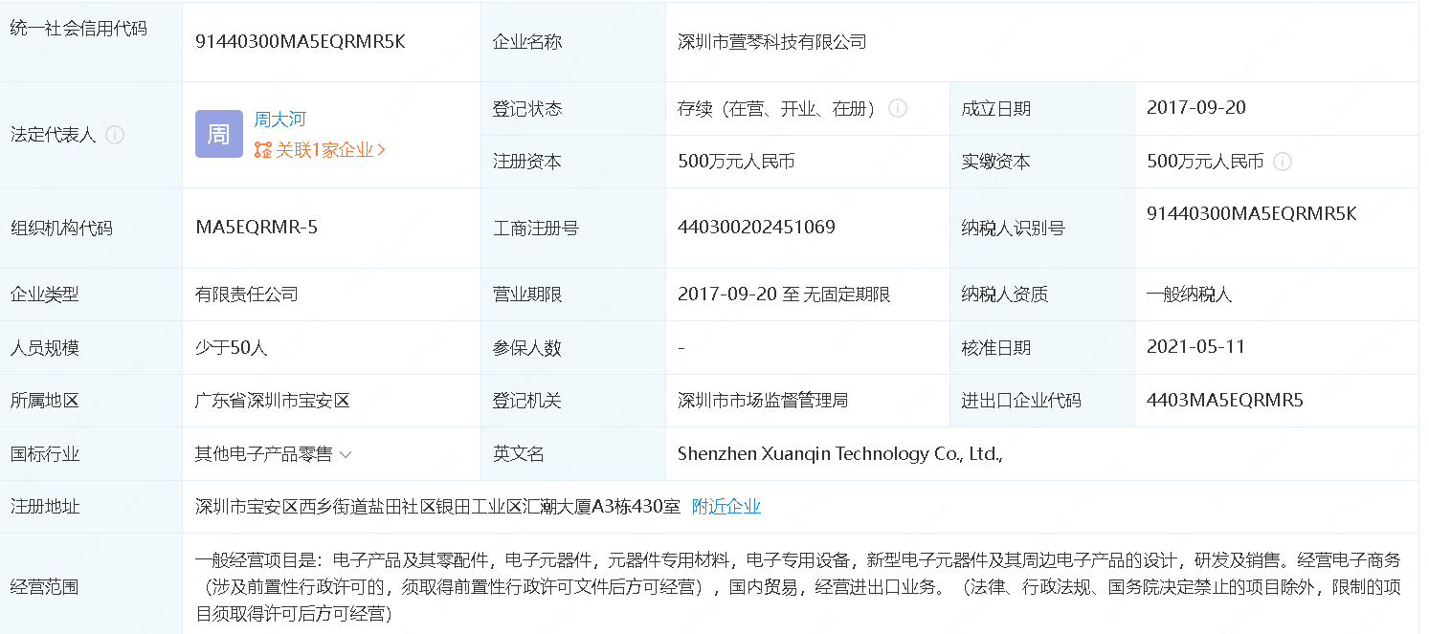Click the 纳税人资质 label cell
1429x634 pixels.
click(x=1042, y=295)
